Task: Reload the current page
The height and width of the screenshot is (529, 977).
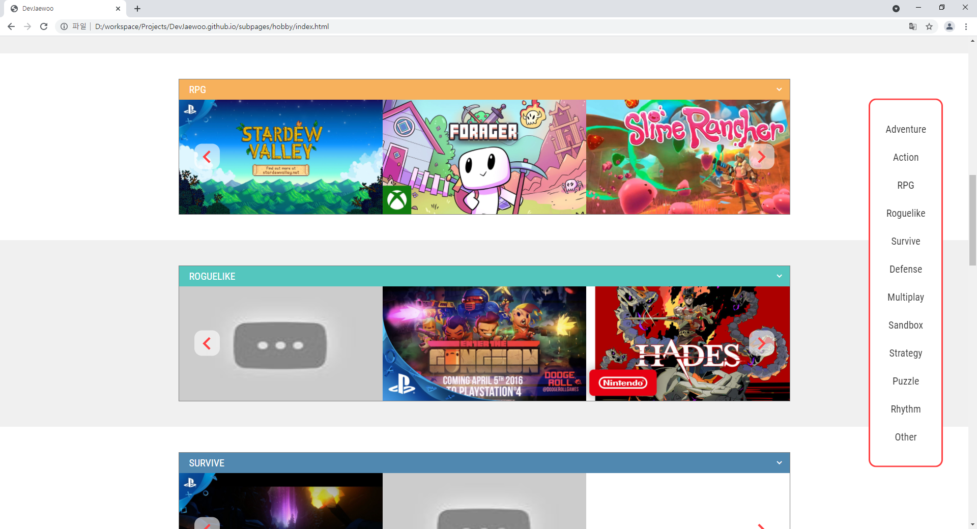Action: point(44,26)
